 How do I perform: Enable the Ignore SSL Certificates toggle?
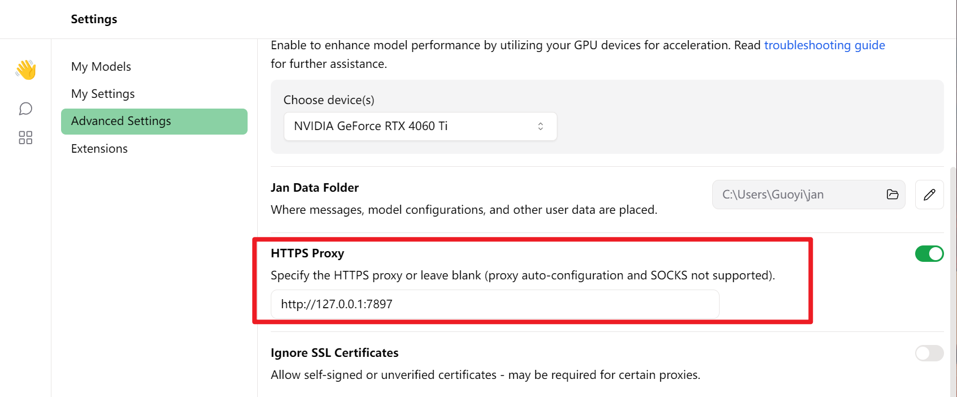click(x=929, y=353)
